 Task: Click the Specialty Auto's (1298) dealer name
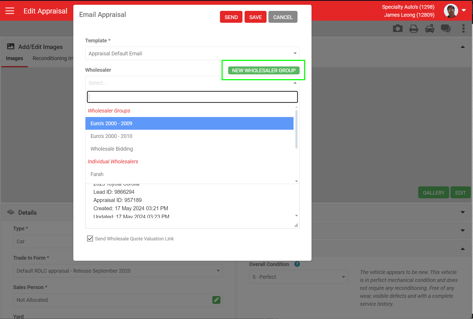[x=408, y=7]
